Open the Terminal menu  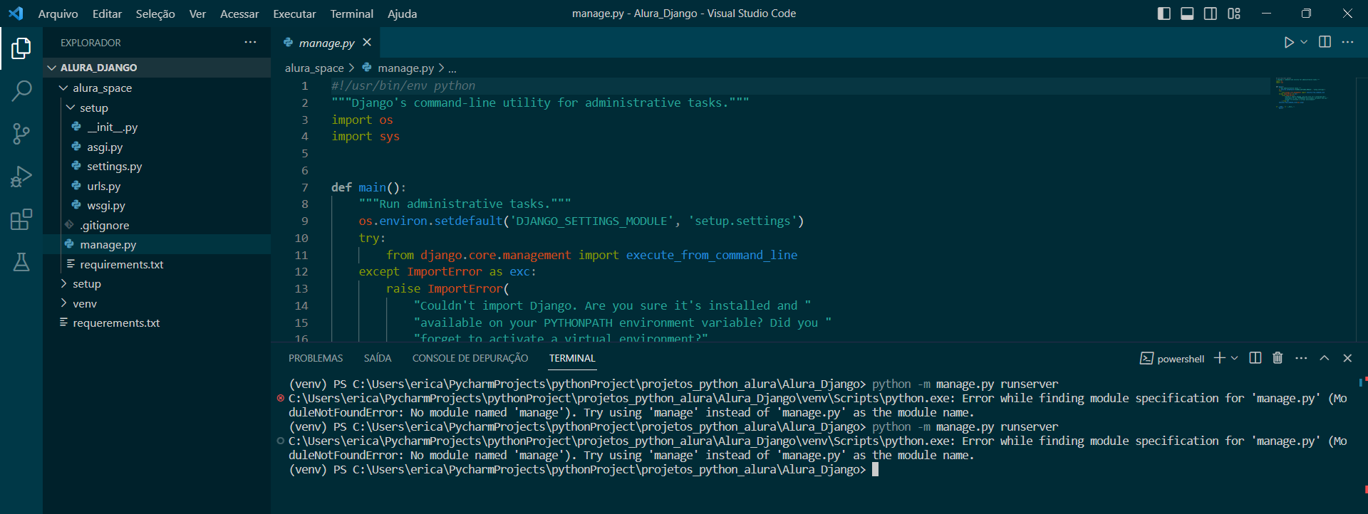[x=351, y=14]
